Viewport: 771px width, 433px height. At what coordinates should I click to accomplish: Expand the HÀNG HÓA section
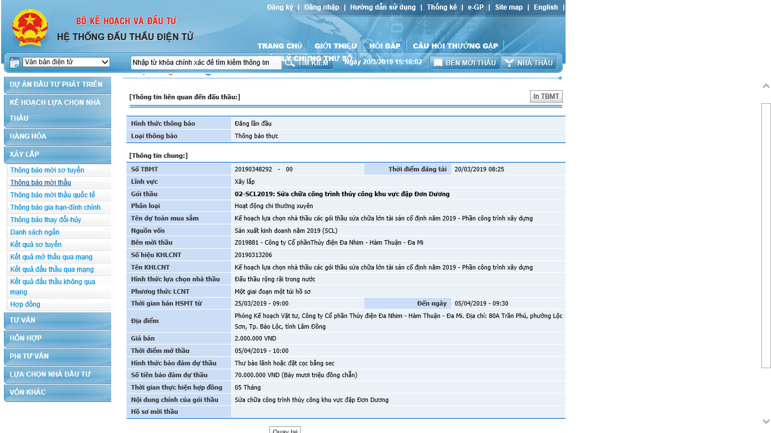click(58, 136)
